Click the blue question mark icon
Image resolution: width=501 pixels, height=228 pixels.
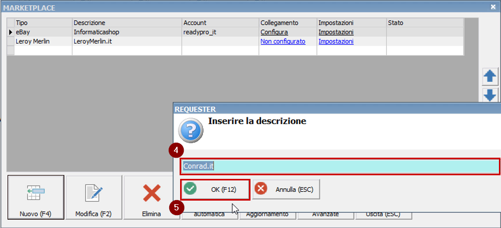(x=191, y=131)
